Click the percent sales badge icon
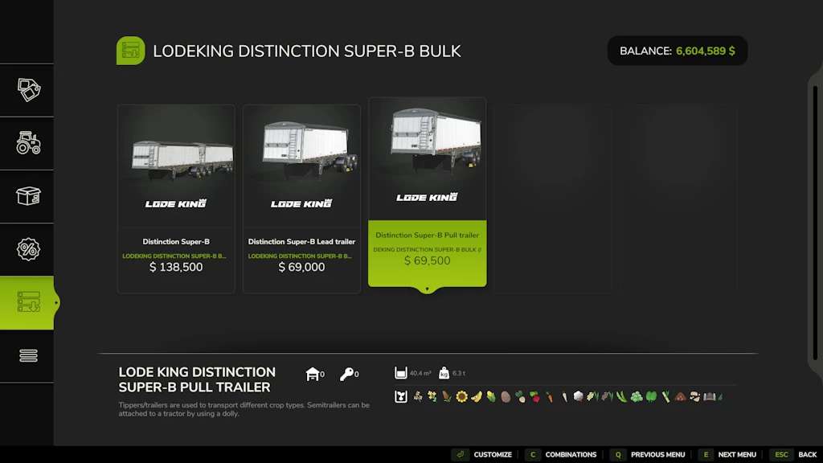The height and width of the screenshot is (463, 823). tap(28, 249)
